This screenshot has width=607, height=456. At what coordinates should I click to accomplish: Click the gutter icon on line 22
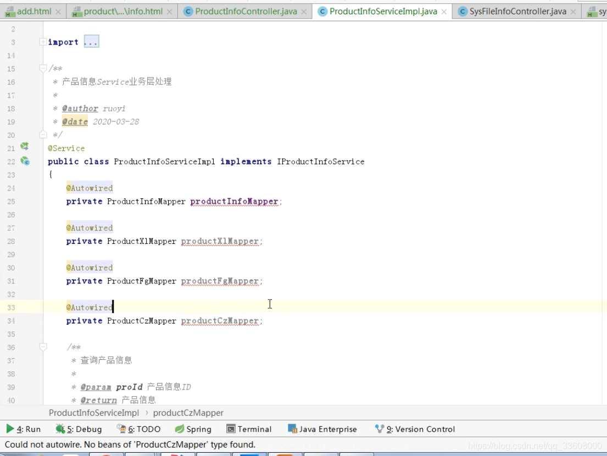click(x=25, y=160)
